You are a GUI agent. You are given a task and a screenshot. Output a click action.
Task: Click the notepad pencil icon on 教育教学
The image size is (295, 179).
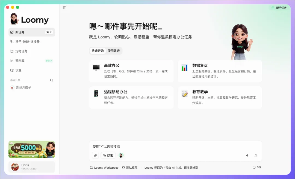pos(184,94)
